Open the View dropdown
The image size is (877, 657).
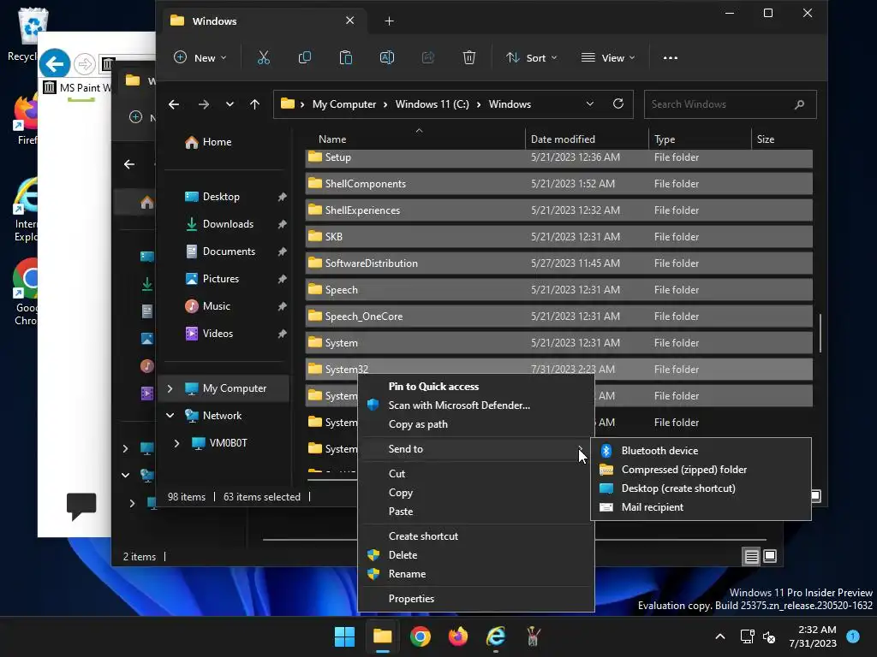point(608,57)
